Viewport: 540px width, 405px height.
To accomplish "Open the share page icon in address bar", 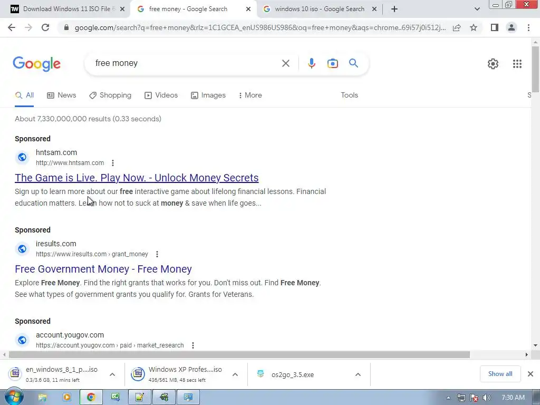I will pos(457,27).
